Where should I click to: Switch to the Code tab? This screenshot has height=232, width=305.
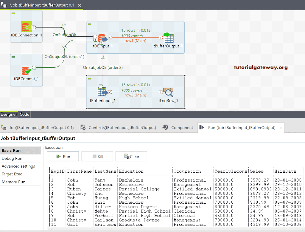point(24,114)
